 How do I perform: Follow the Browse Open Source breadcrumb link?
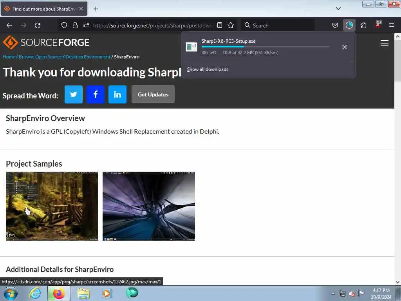pyautogui.click(x=40, y=57)
